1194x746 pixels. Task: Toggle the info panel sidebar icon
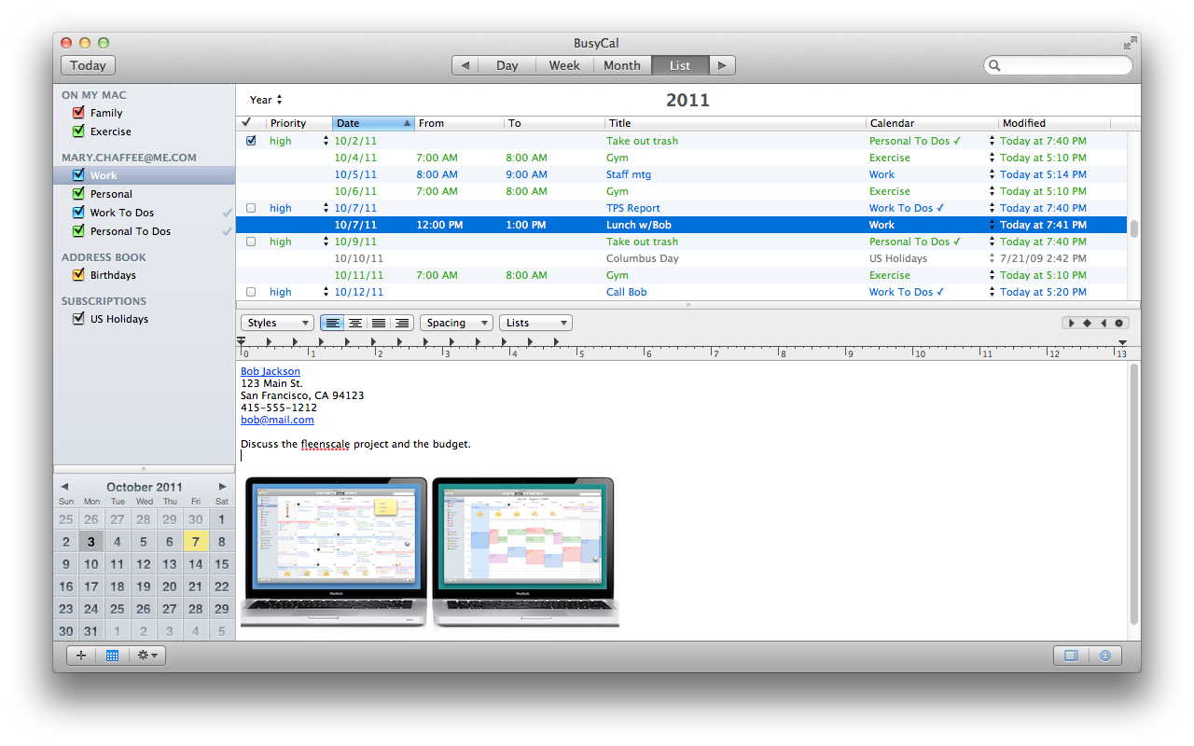[x=1071, y=656]
